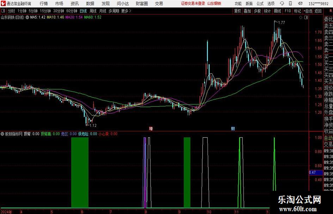Open the 交易 menu

point(159,4)
